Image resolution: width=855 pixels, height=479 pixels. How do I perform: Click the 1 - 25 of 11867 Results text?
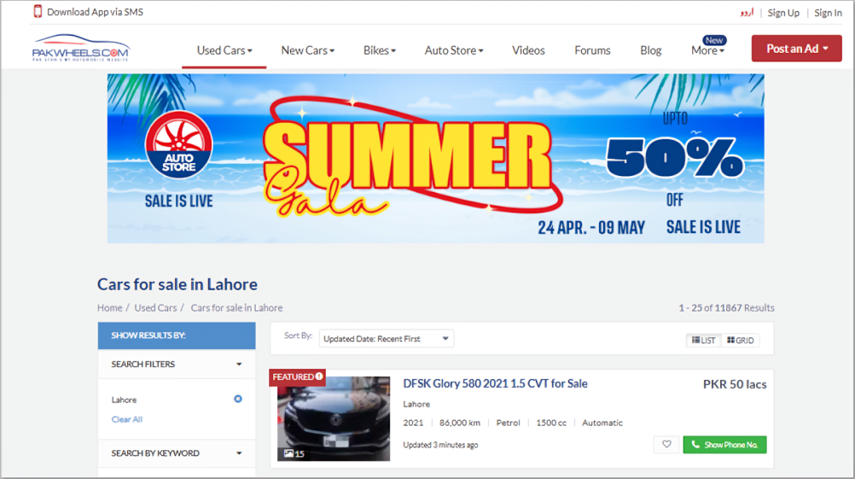pyautogui.click(x=726, y=307)
